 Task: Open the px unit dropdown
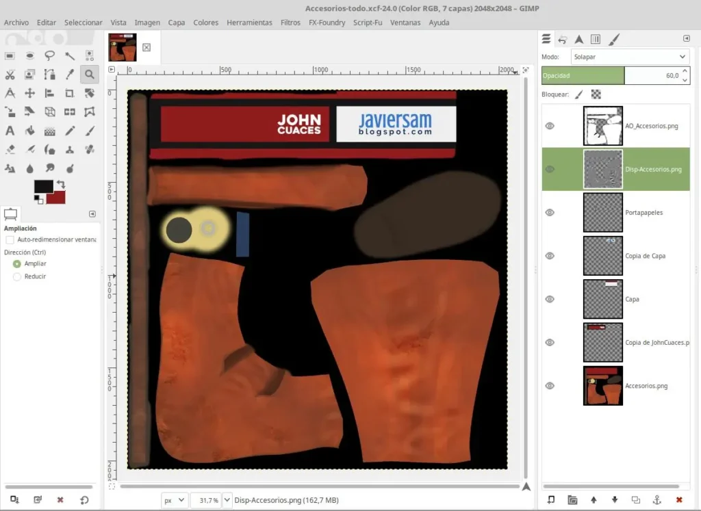click(175, 500)
